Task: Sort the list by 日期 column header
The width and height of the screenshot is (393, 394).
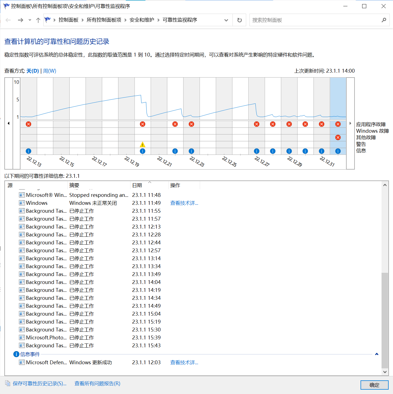Action: tap(149, 185)
